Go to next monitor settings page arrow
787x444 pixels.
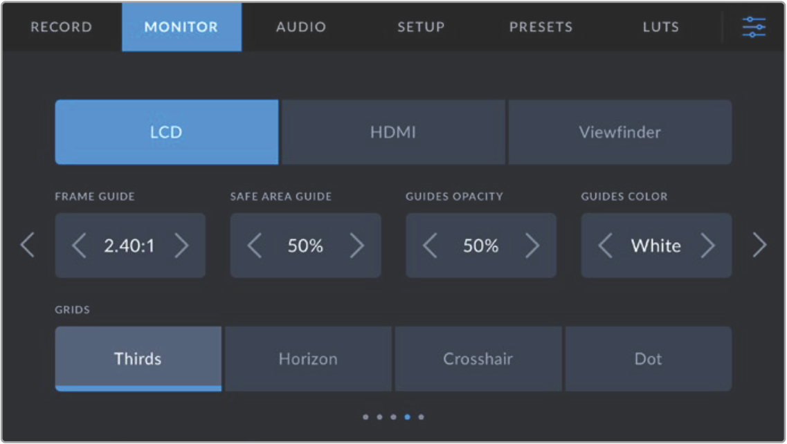[759, 246]
